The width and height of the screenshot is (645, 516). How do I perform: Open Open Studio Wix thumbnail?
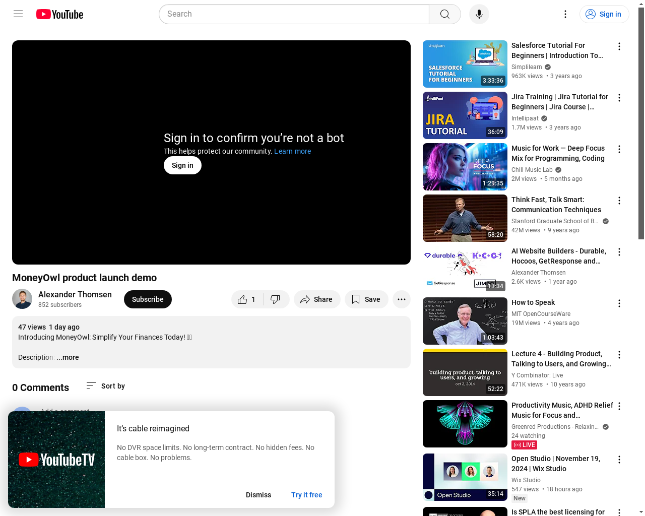(465, 477)
